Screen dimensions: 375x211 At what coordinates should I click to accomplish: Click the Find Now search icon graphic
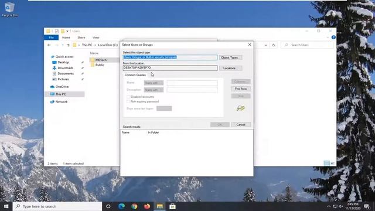241,108
